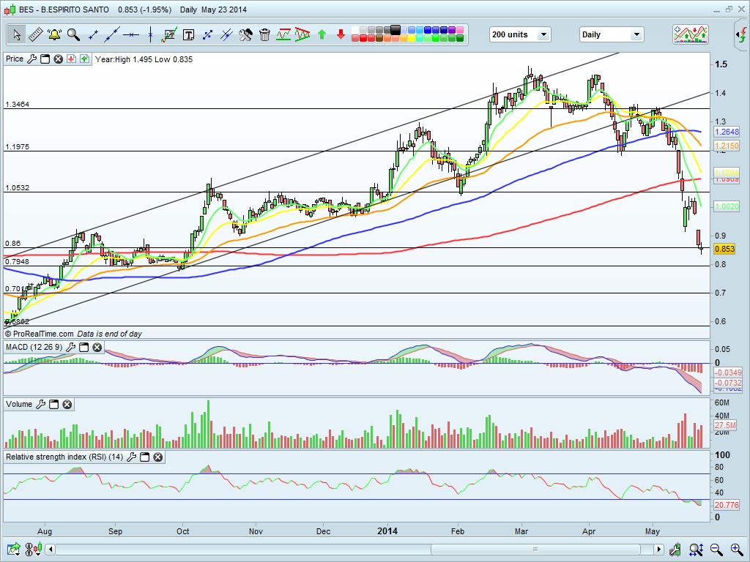This screenshot has height=562, width=750.
Task: Toggle the zigzag line pattern tool
Action: 283,34
